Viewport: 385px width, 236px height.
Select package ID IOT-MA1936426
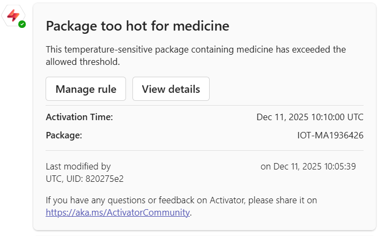pyautogui.click(x=330, y=135)
